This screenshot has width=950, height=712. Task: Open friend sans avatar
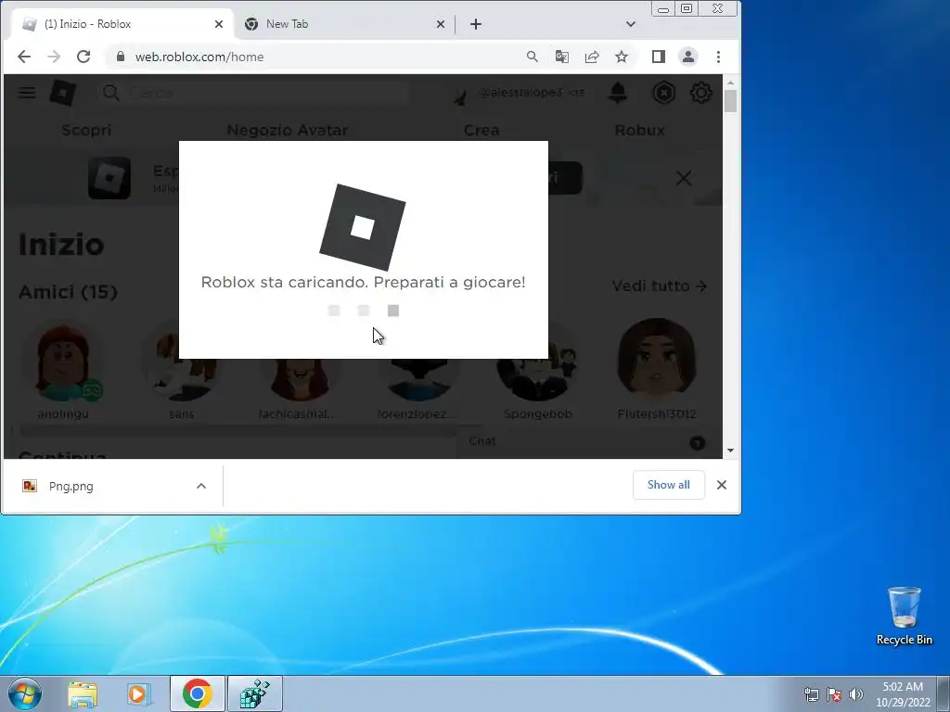181,362
